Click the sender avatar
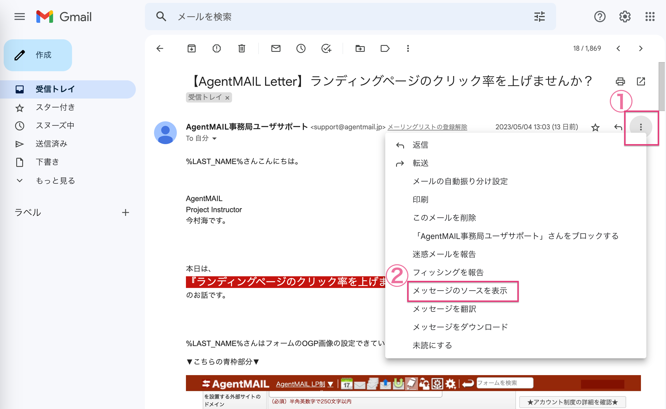Viewport: 666px width, 409px height. (x=165, y=132)
